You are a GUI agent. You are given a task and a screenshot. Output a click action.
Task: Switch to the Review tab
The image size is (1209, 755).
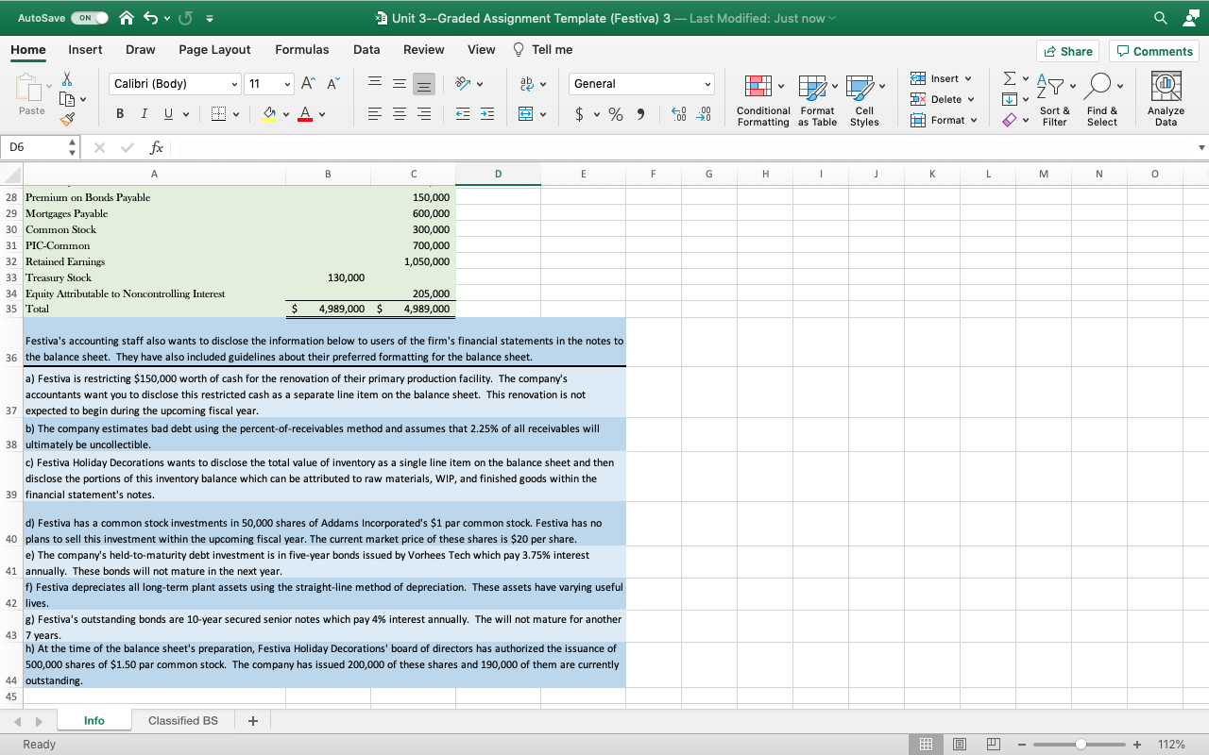[x=424, y=49]
